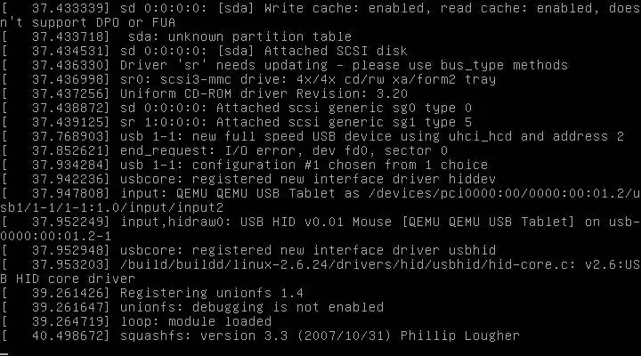
Task: Click 'Attached scsi generic sg1 type 5'
Action: (344, 122)
